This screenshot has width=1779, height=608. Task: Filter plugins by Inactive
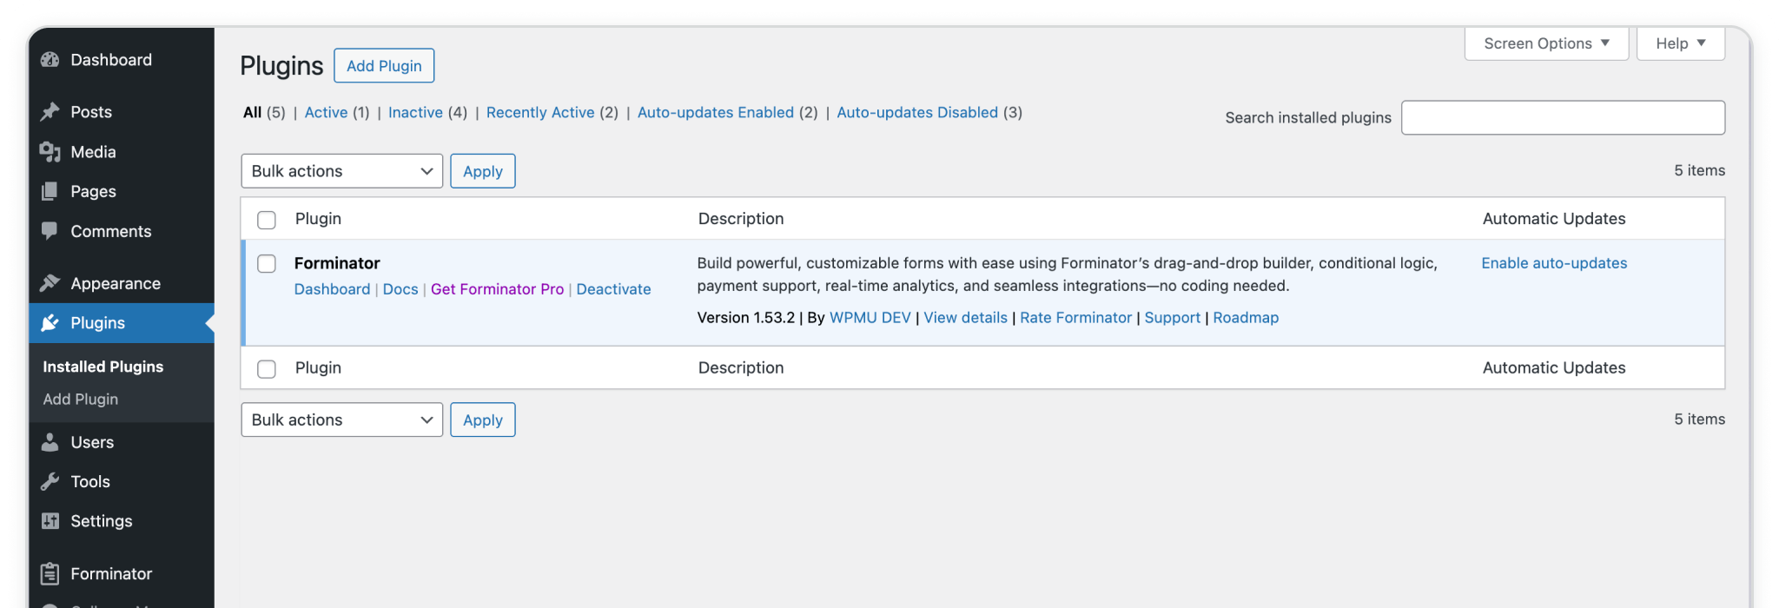pos(415,112)
